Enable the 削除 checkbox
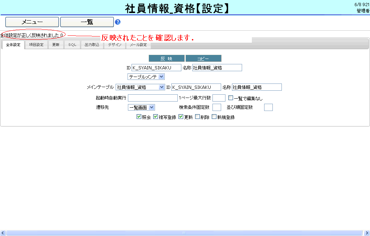Screen dimensions: 370x236 (x=197, y=117)
